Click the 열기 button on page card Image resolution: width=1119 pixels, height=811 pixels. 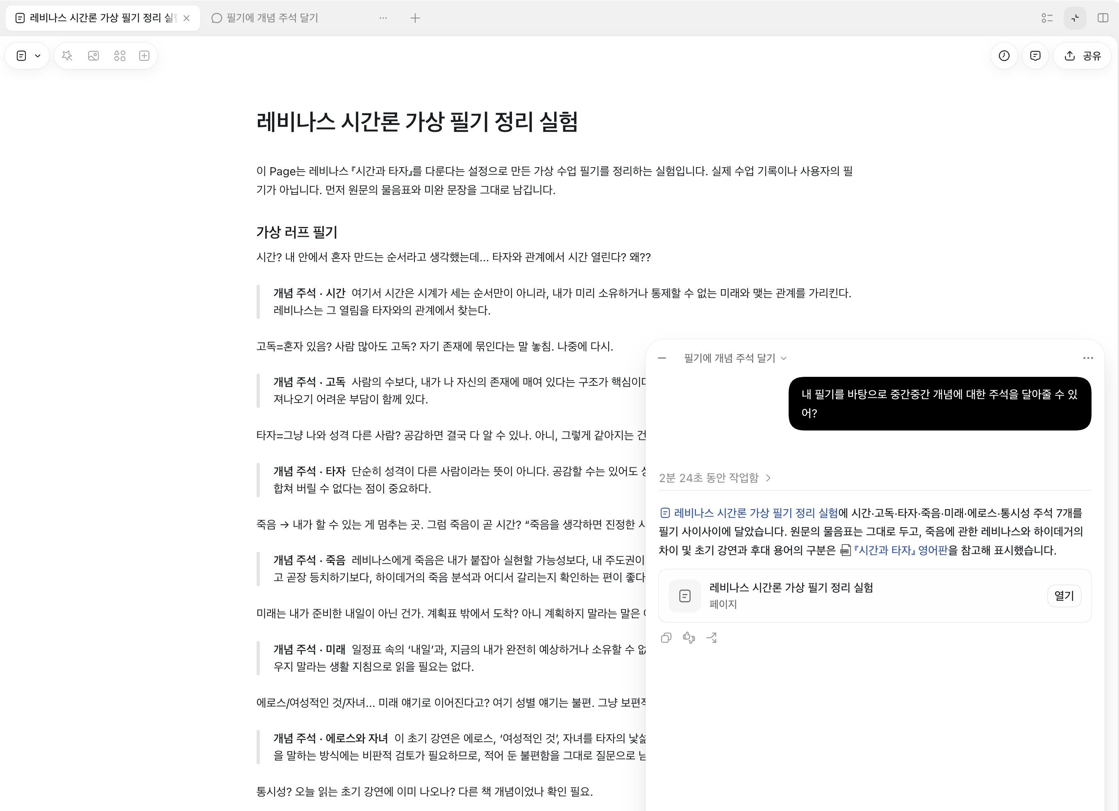tap(1064, 596)
